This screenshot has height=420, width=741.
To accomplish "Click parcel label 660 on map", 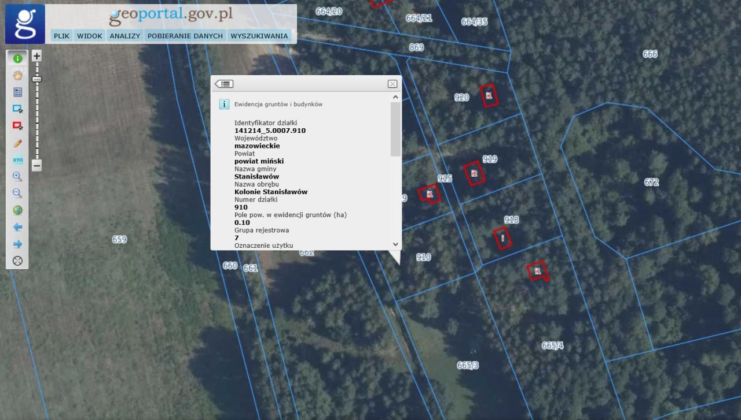I will tap(230, 265).
